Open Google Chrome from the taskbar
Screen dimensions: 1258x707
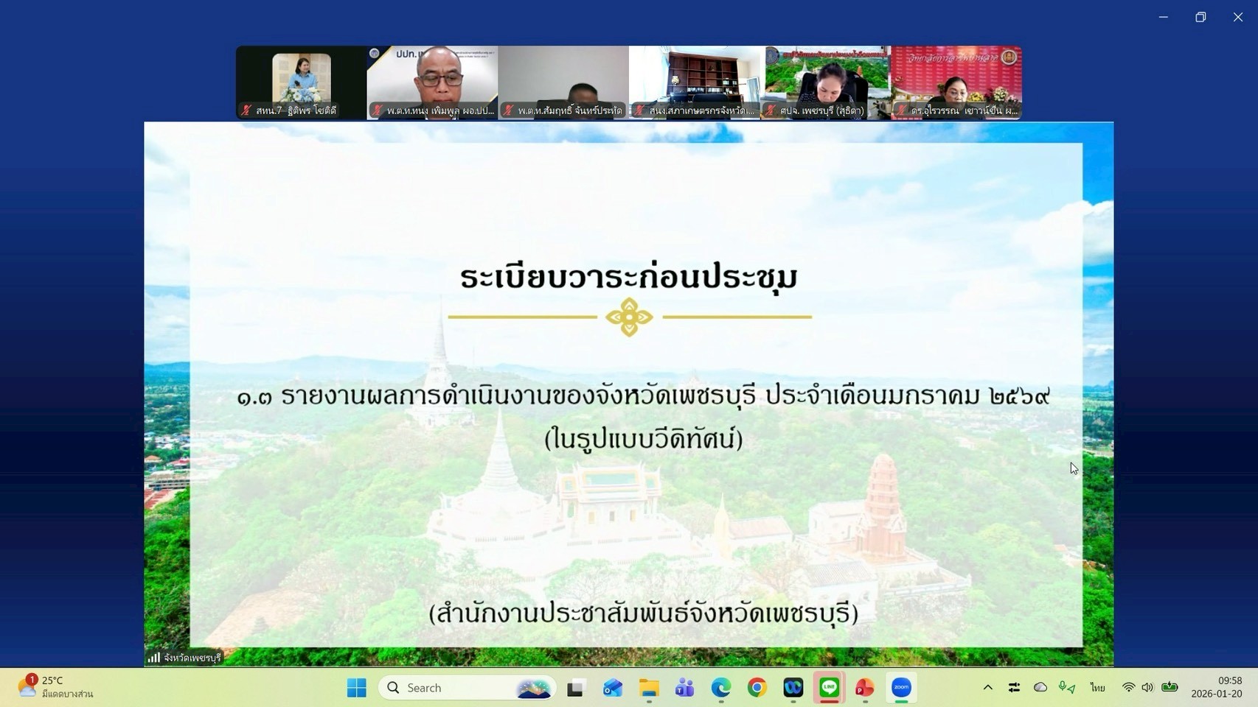click(x=757, y=688)
